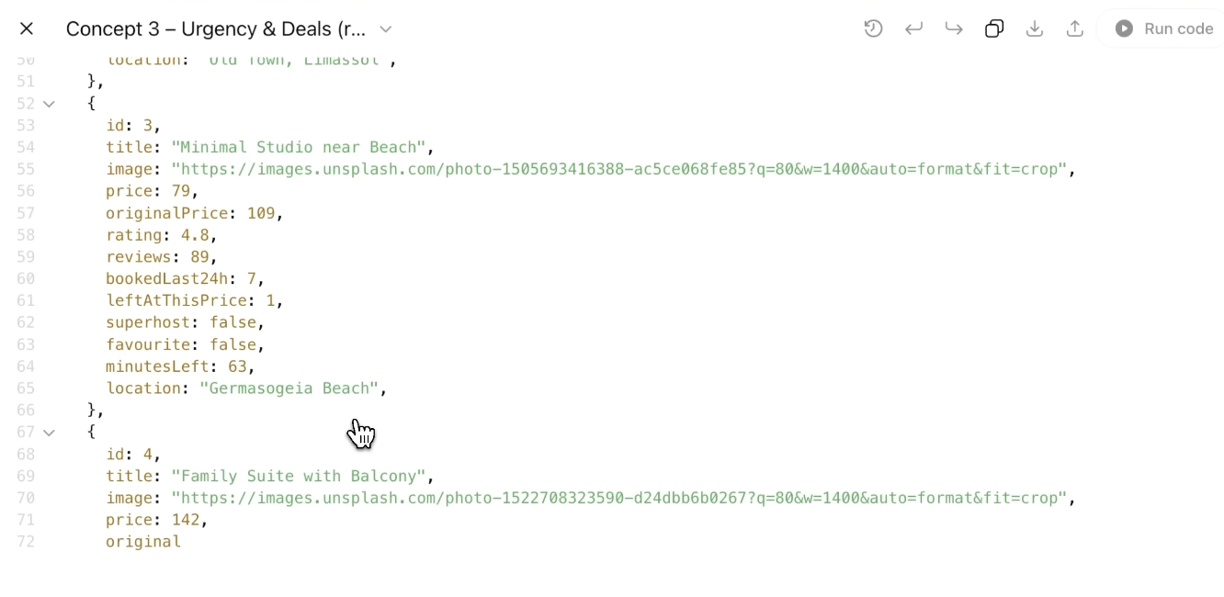Run code play button
Image resolution: width=1224 pixels, height=597 pixels.
click(1163, 28)
